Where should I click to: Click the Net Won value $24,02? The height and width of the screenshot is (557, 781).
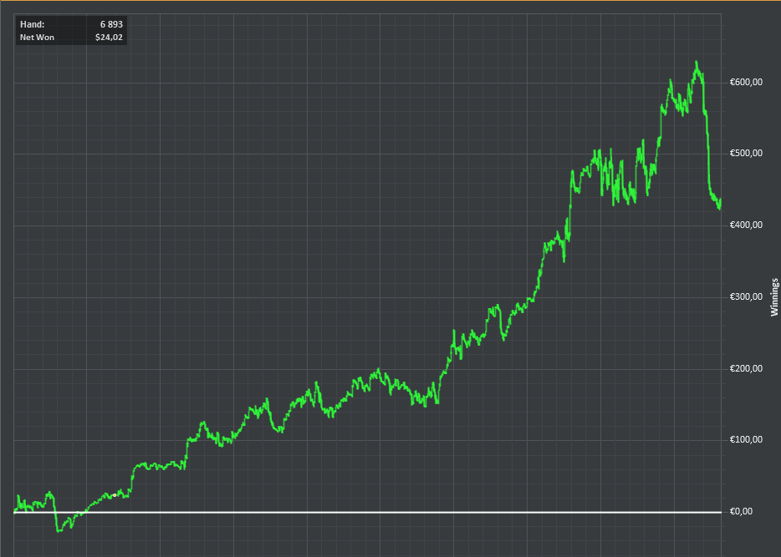click(x=109, y=38)
